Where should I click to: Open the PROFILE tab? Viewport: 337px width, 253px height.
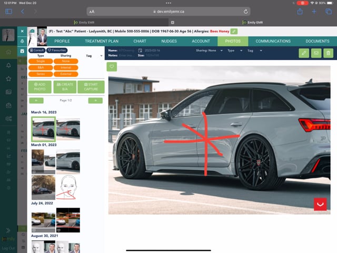click(x=62, y=41)
